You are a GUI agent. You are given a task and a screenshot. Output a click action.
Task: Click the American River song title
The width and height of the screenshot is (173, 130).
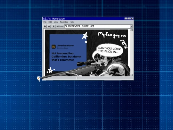[65, 46]
